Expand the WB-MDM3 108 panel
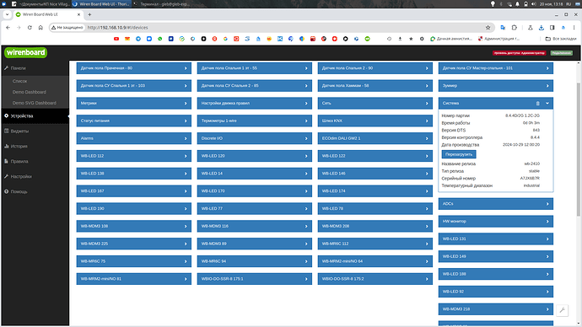 [x=133, y=226]
